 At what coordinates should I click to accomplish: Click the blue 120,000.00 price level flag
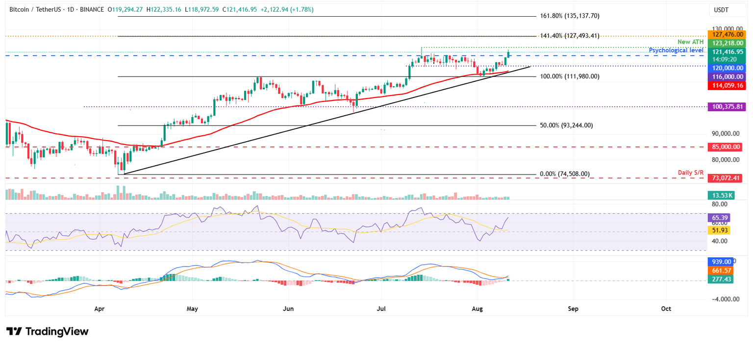point(728,68)
